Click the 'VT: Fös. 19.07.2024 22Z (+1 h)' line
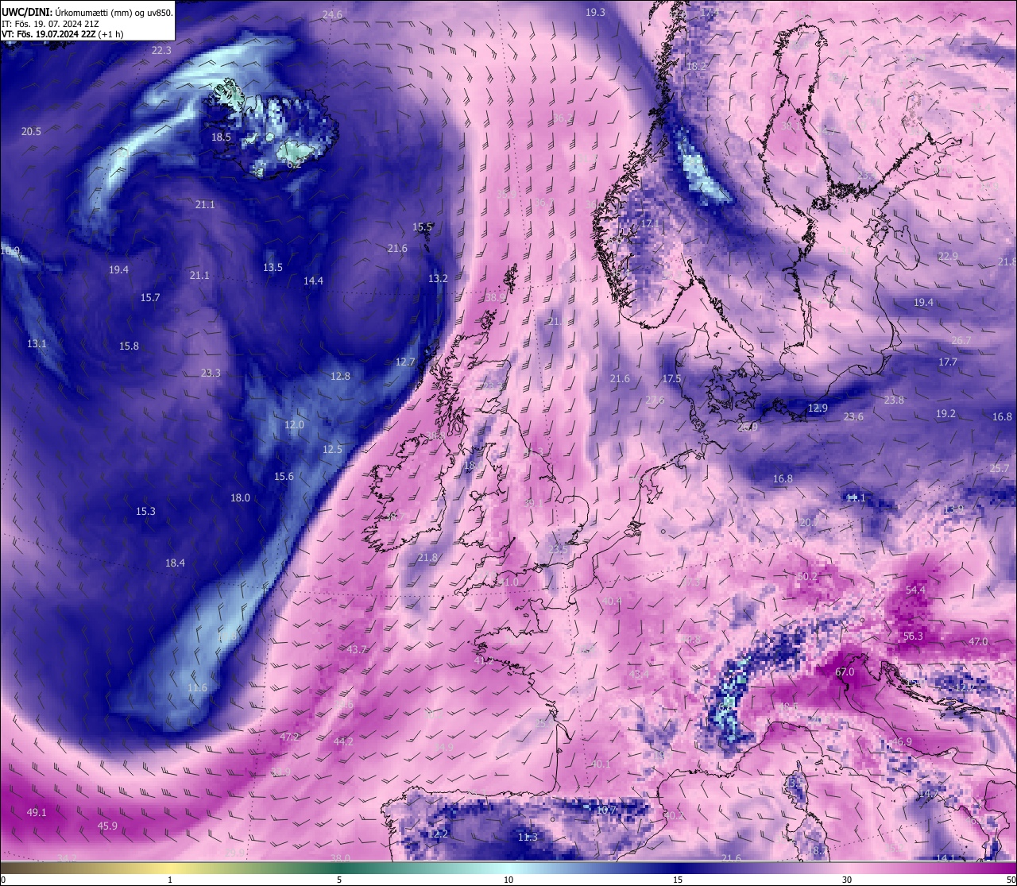Image resolution: width=1017 pixels, height=886 pixels. (x=63, y=34)
